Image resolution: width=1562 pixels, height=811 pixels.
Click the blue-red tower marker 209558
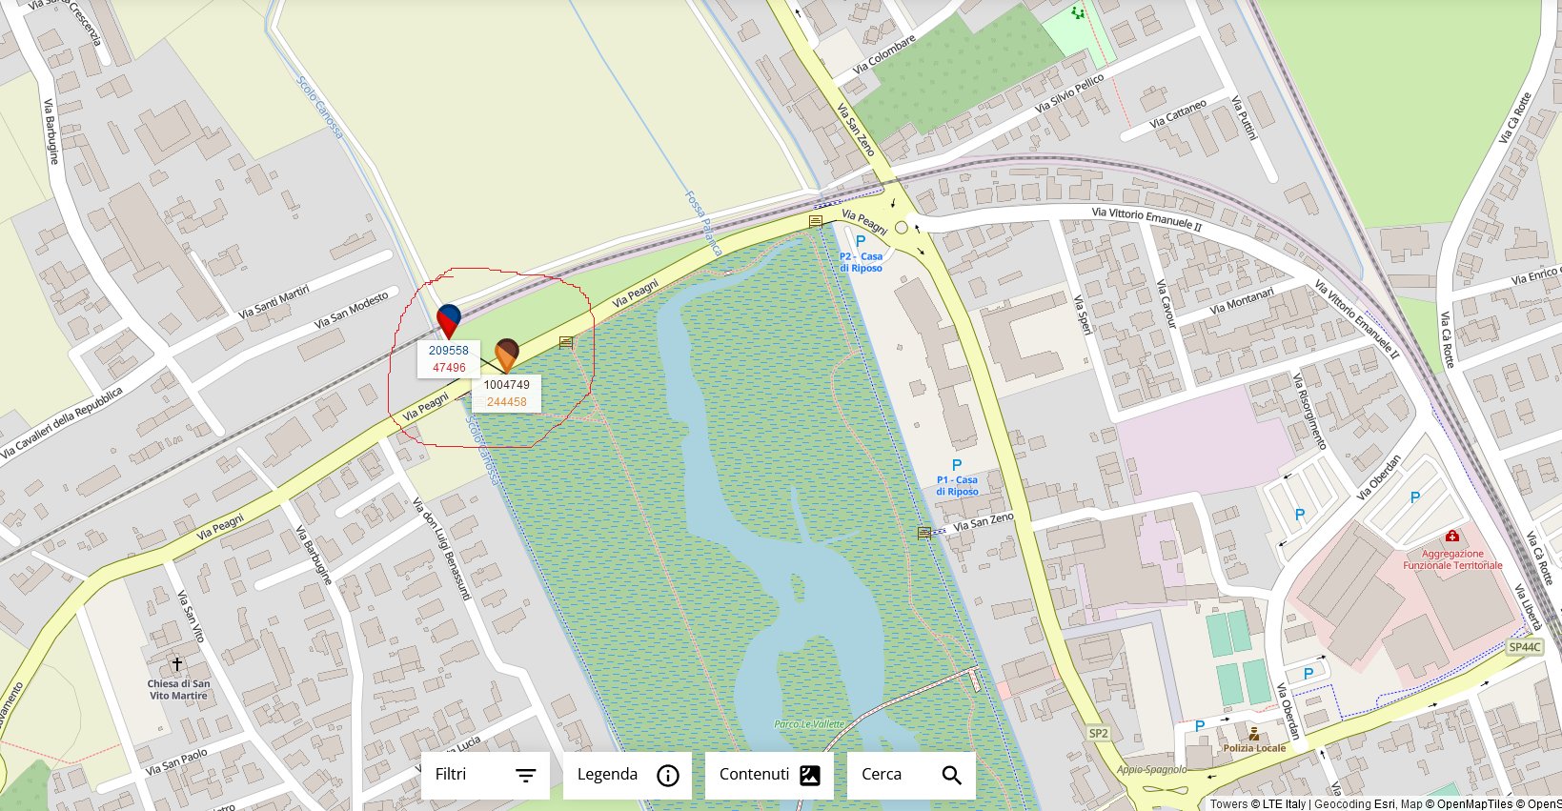coord(448,321)
